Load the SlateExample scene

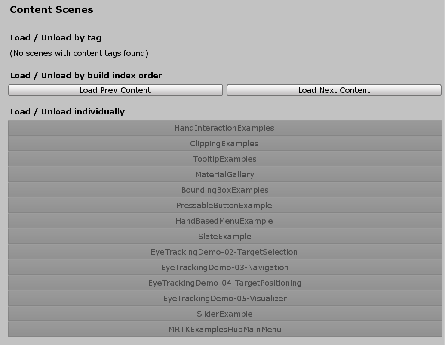224,236
